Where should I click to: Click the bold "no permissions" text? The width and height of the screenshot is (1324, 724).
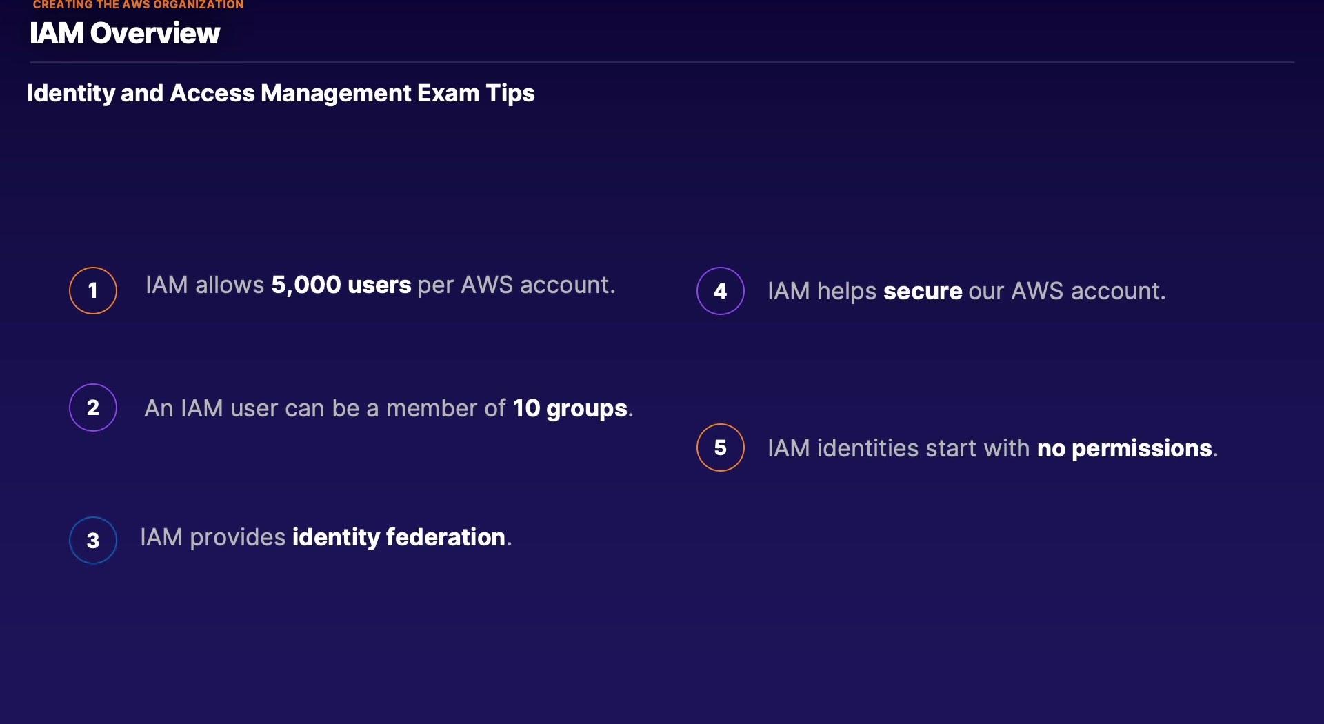point(1125,448)
